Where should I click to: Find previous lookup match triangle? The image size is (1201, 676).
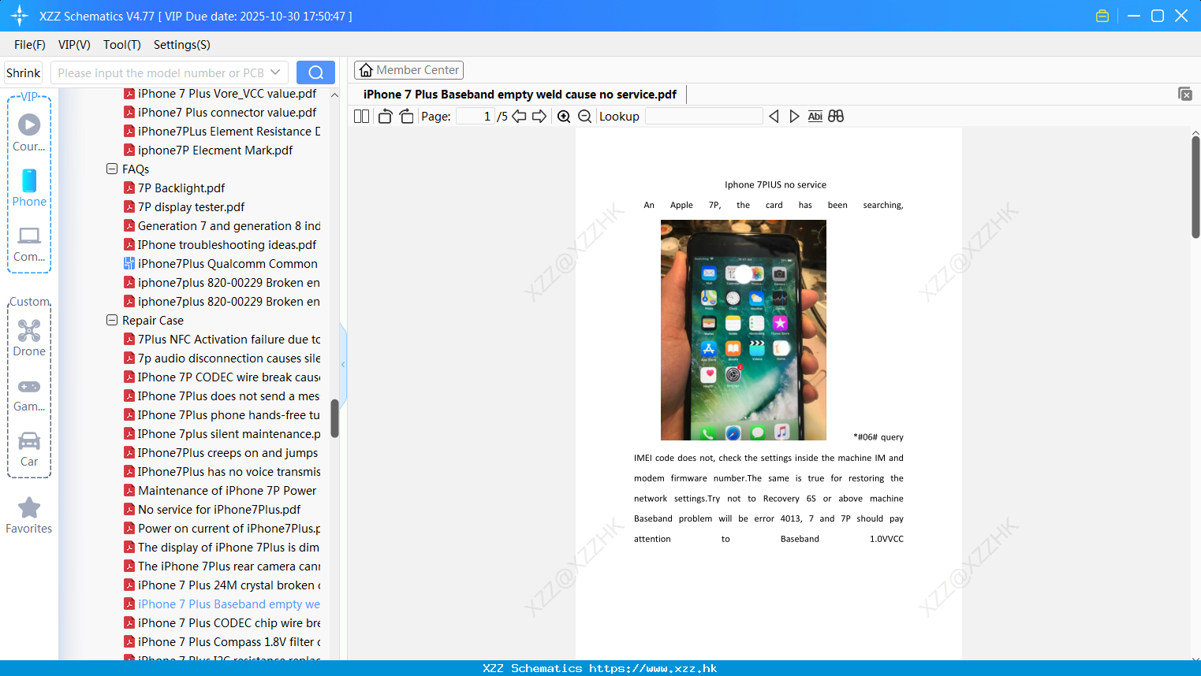[x=774, y=117]
